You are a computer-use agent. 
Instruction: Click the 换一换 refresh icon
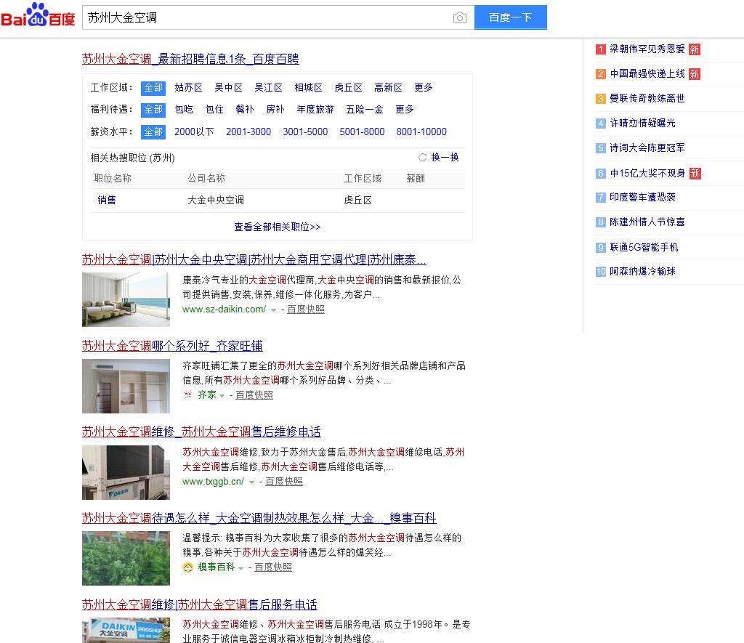pyautogui.click(x=422, y=157)
